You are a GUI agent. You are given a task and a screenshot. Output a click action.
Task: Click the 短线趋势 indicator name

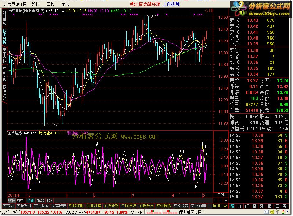(x=15, y=133)
